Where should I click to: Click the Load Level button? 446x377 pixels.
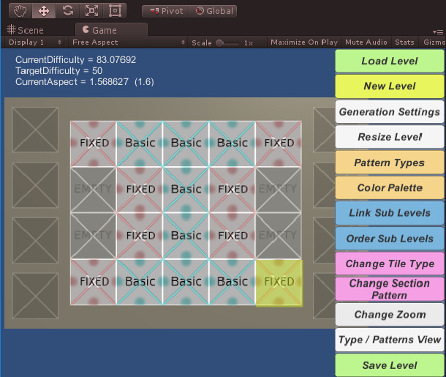[390, 61]
